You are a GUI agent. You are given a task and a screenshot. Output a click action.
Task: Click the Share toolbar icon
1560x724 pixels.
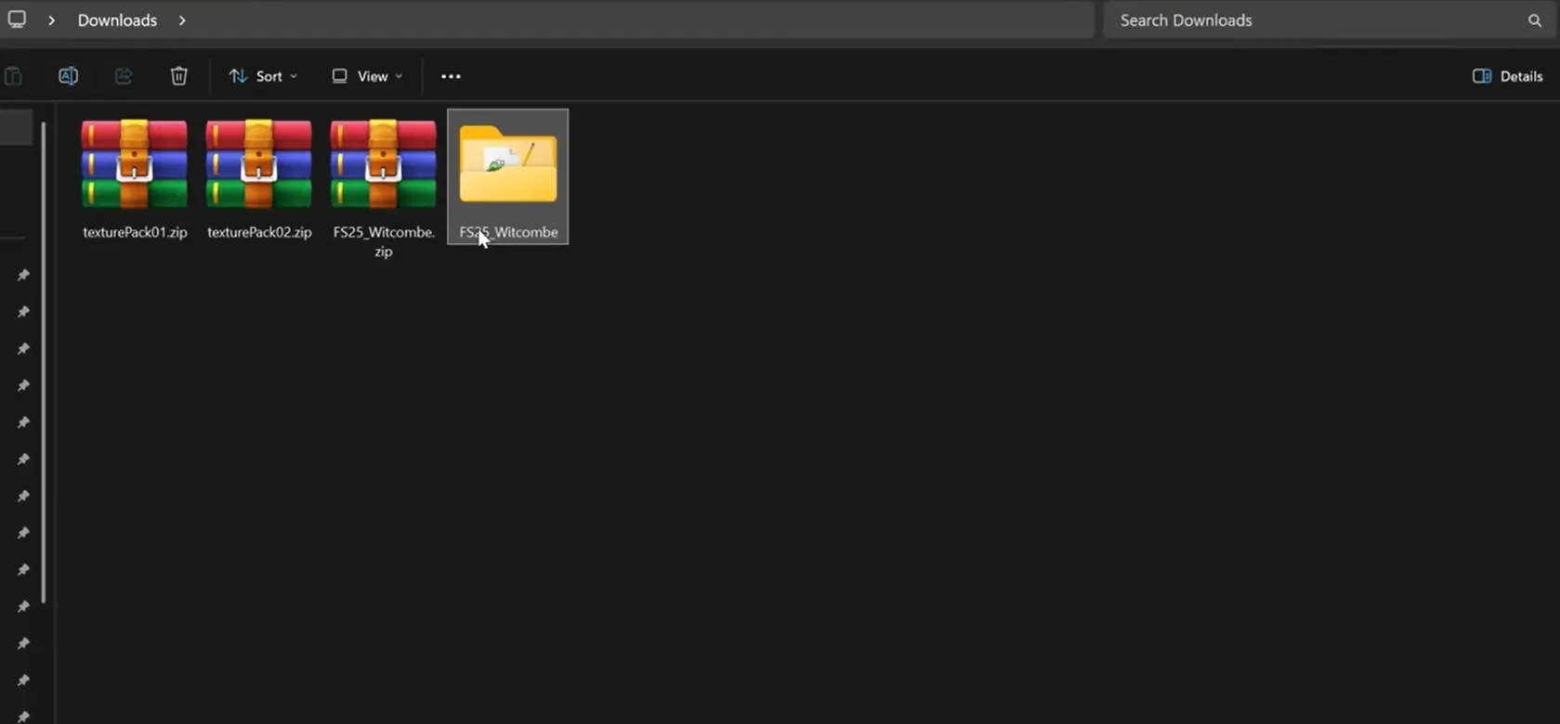124,76
